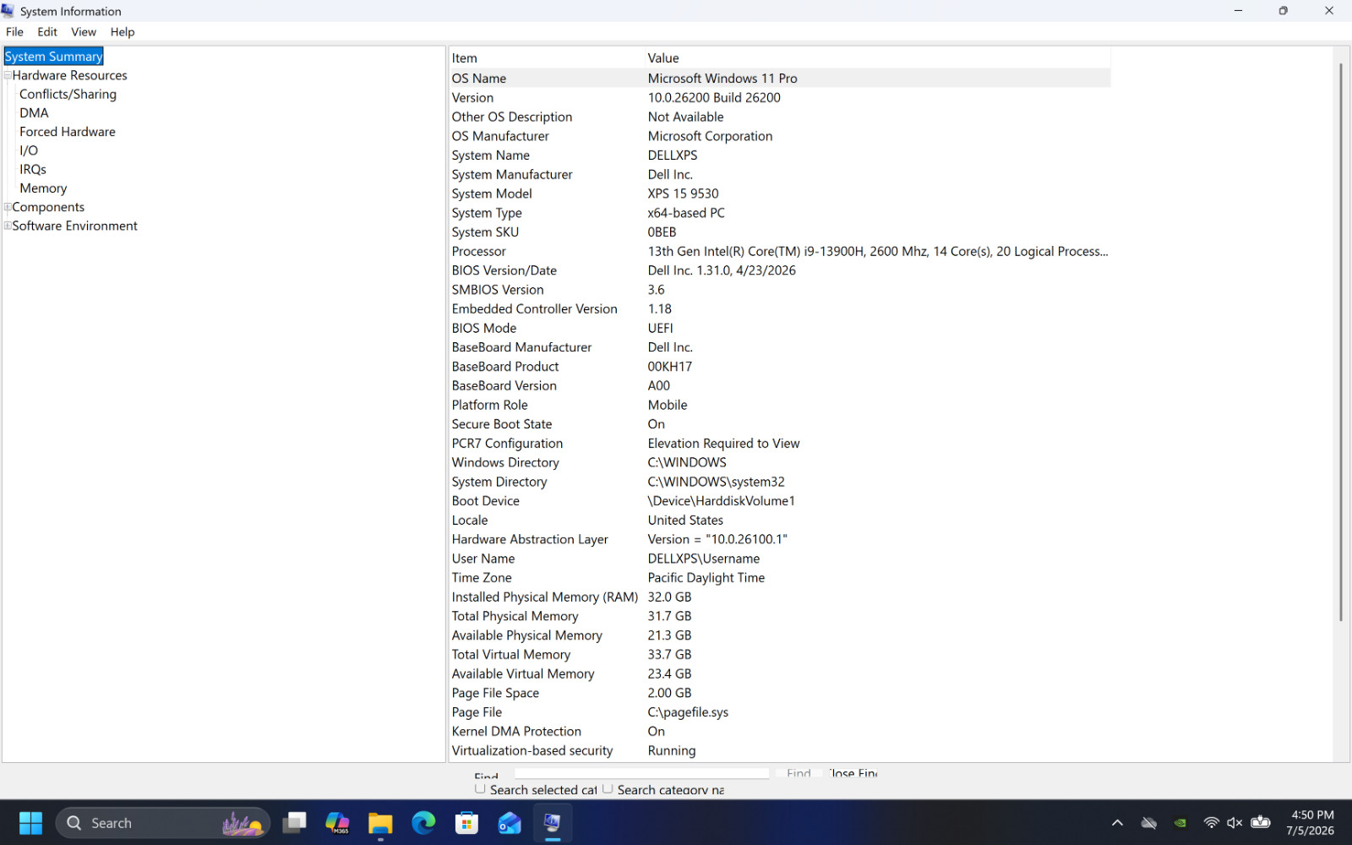Select System Summary in the tree

[53, 57]
